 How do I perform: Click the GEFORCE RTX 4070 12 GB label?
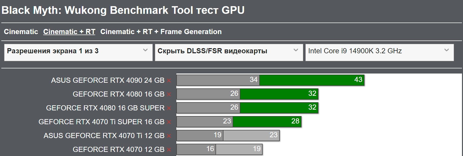(118, 150)
